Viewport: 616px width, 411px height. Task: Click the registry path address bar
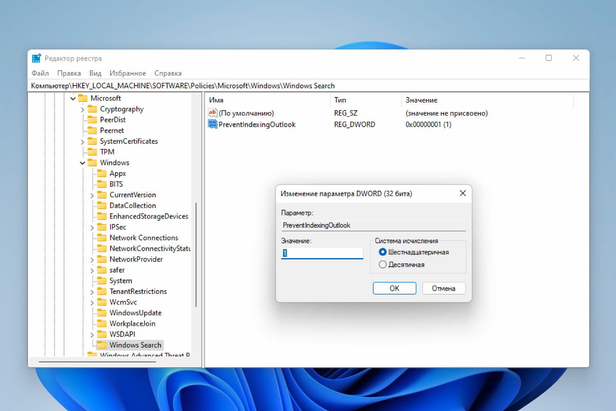click(308, 85)
